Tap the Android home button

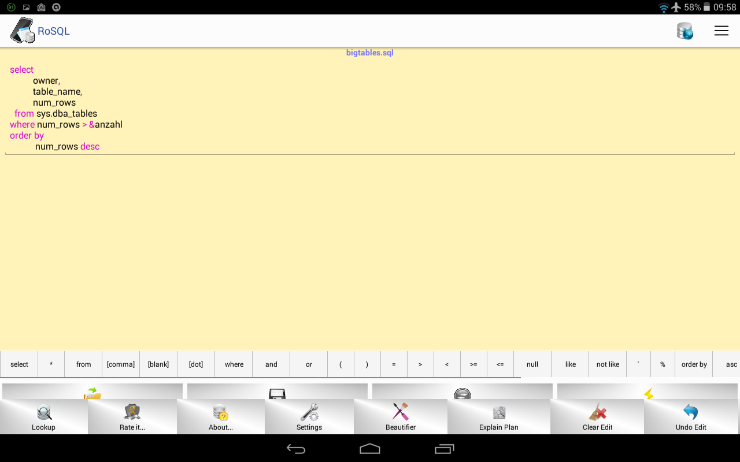(369, 449)
